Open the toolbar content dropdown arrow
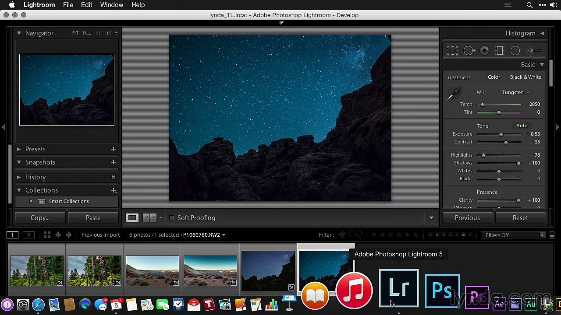The height and width of the screenshot is (315, 561). (x=431, y=218)
